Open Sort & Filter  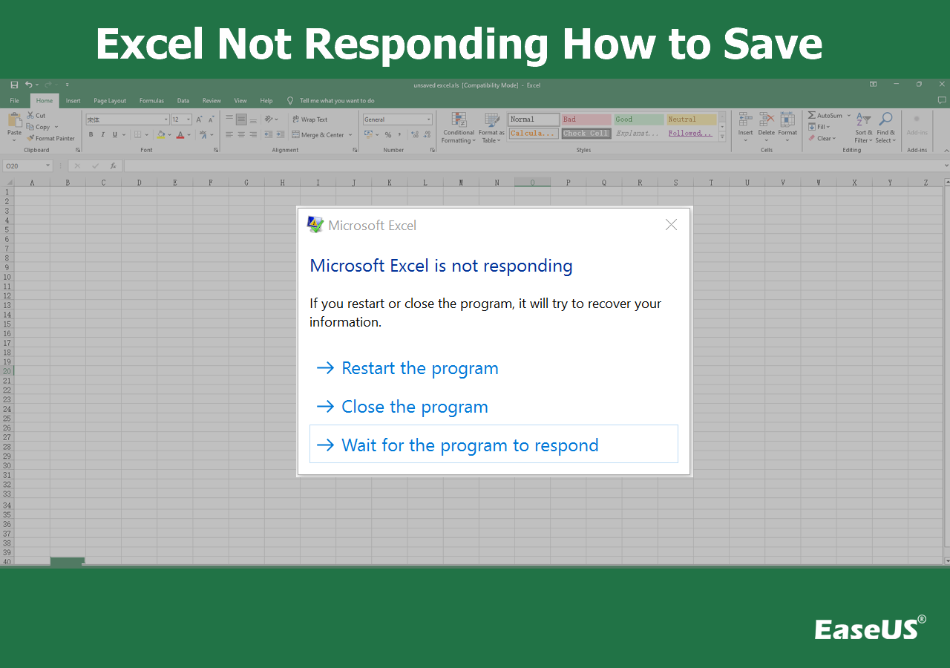click(x=864, y=128)
